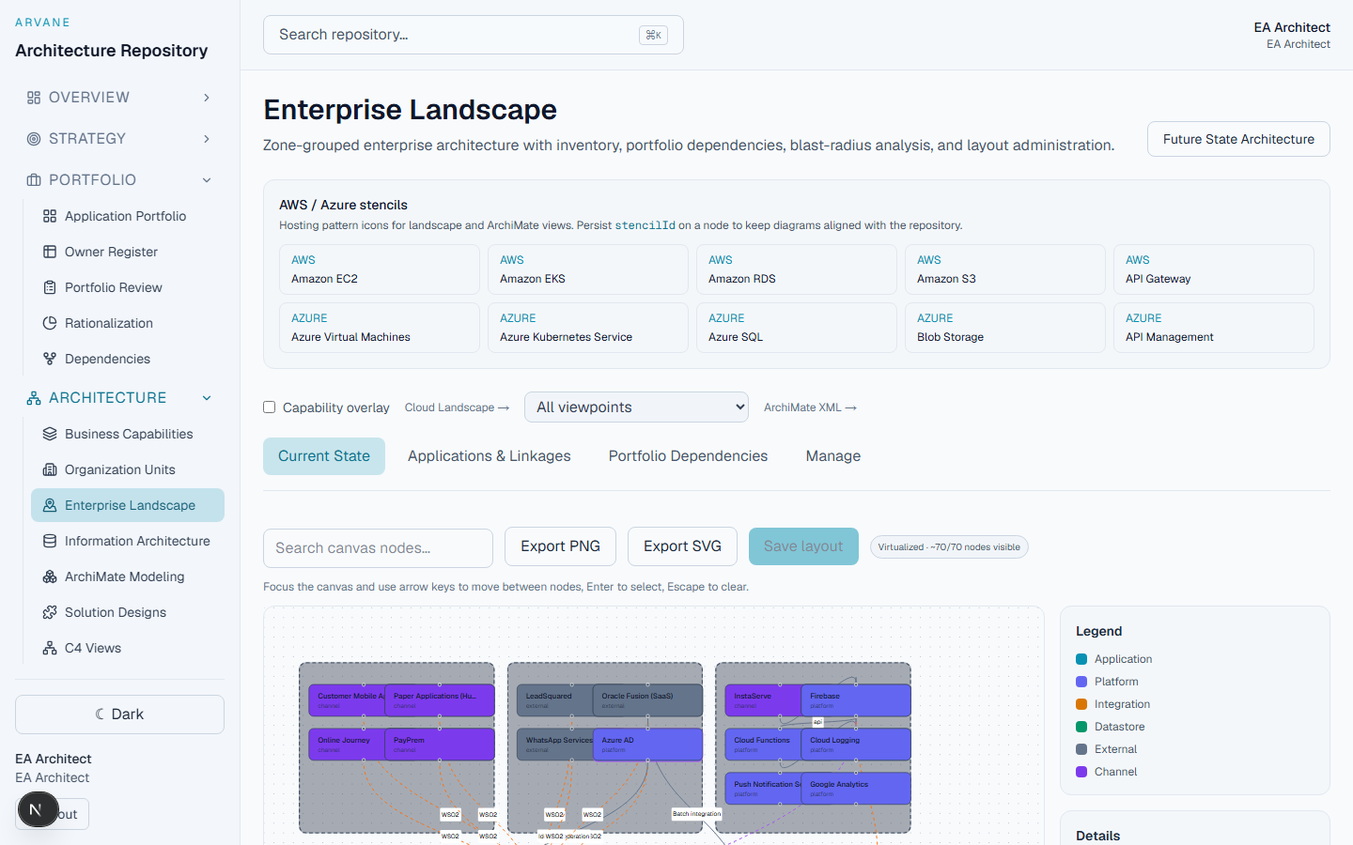The image size is (1353, 845).
Task: Select the Azure SQL stencil card
Action: (x=797, y=328)
